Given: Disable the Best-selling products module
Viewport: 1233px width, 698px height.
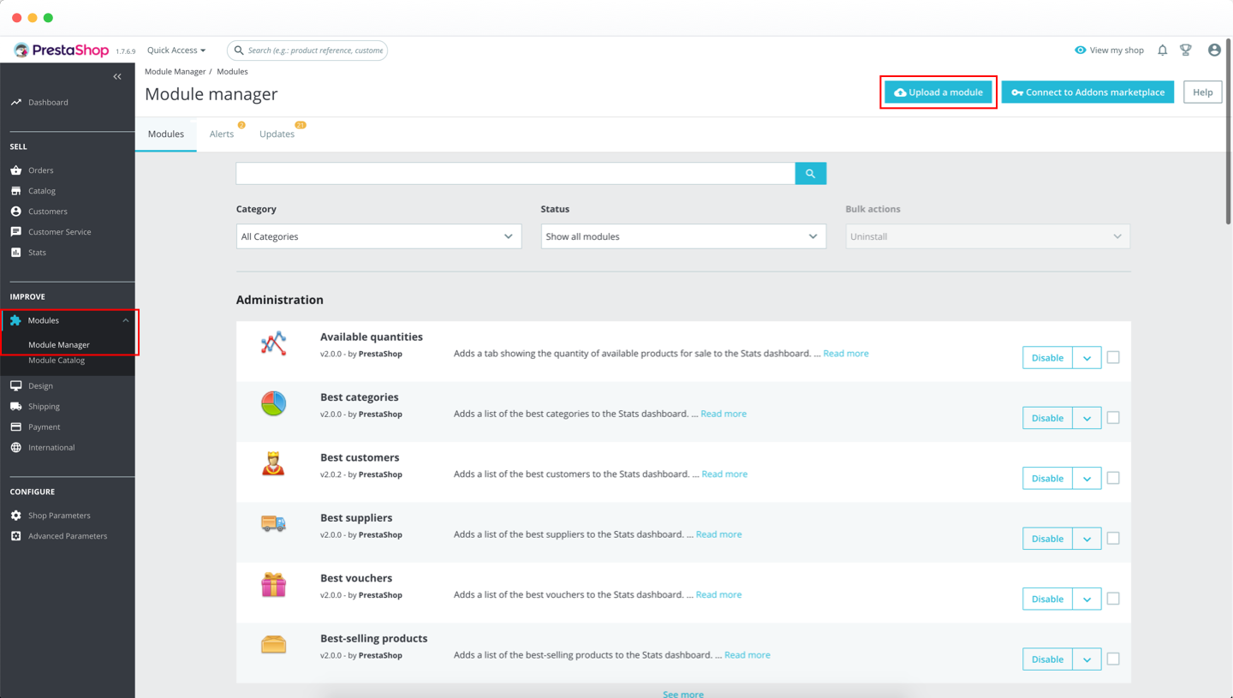Looking at the screenshot, I should pos(1047,659).
